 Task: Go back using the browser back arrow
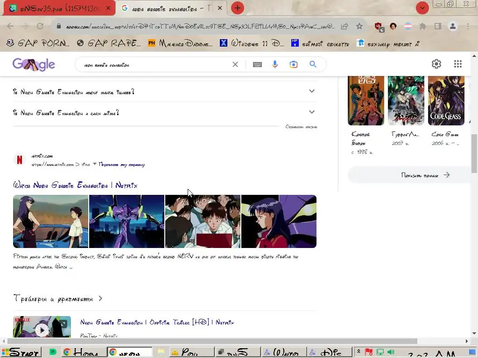pyautogui.click(x=10, y=26)
